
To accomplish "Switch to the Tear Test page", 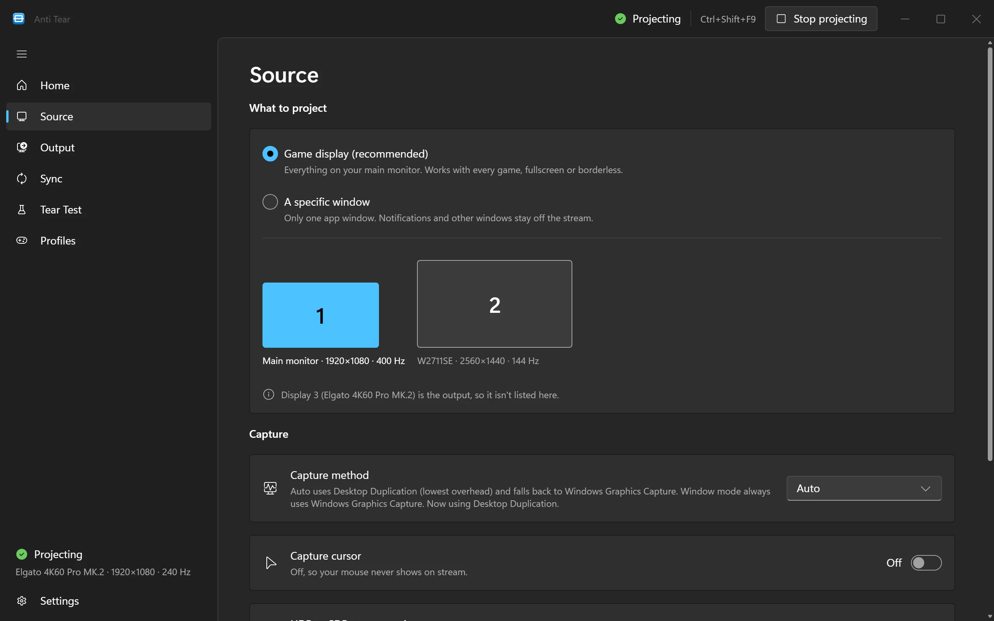I will [108, 210].
